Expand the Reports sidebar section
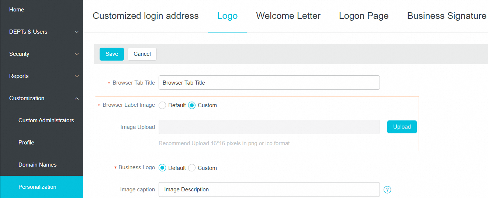This screenshot has height=198, width=488. (41, 76)
